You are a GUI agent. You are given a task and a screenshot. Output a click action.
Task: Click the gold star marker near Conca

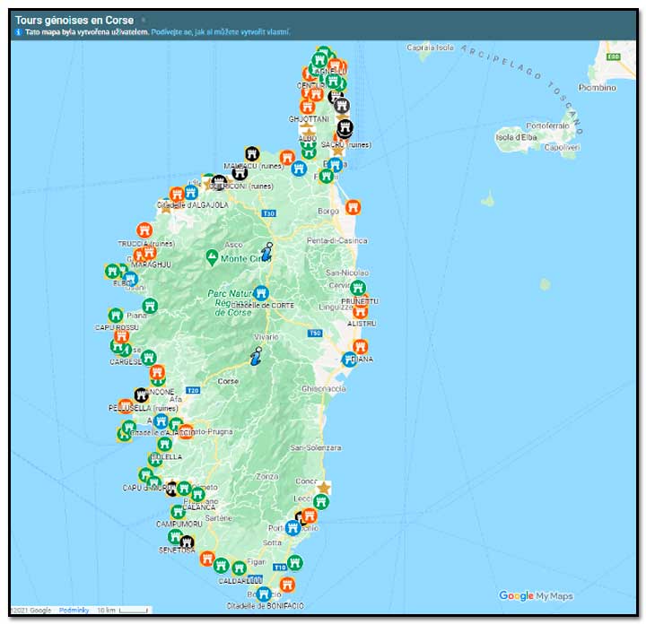(x=324, y=488)
